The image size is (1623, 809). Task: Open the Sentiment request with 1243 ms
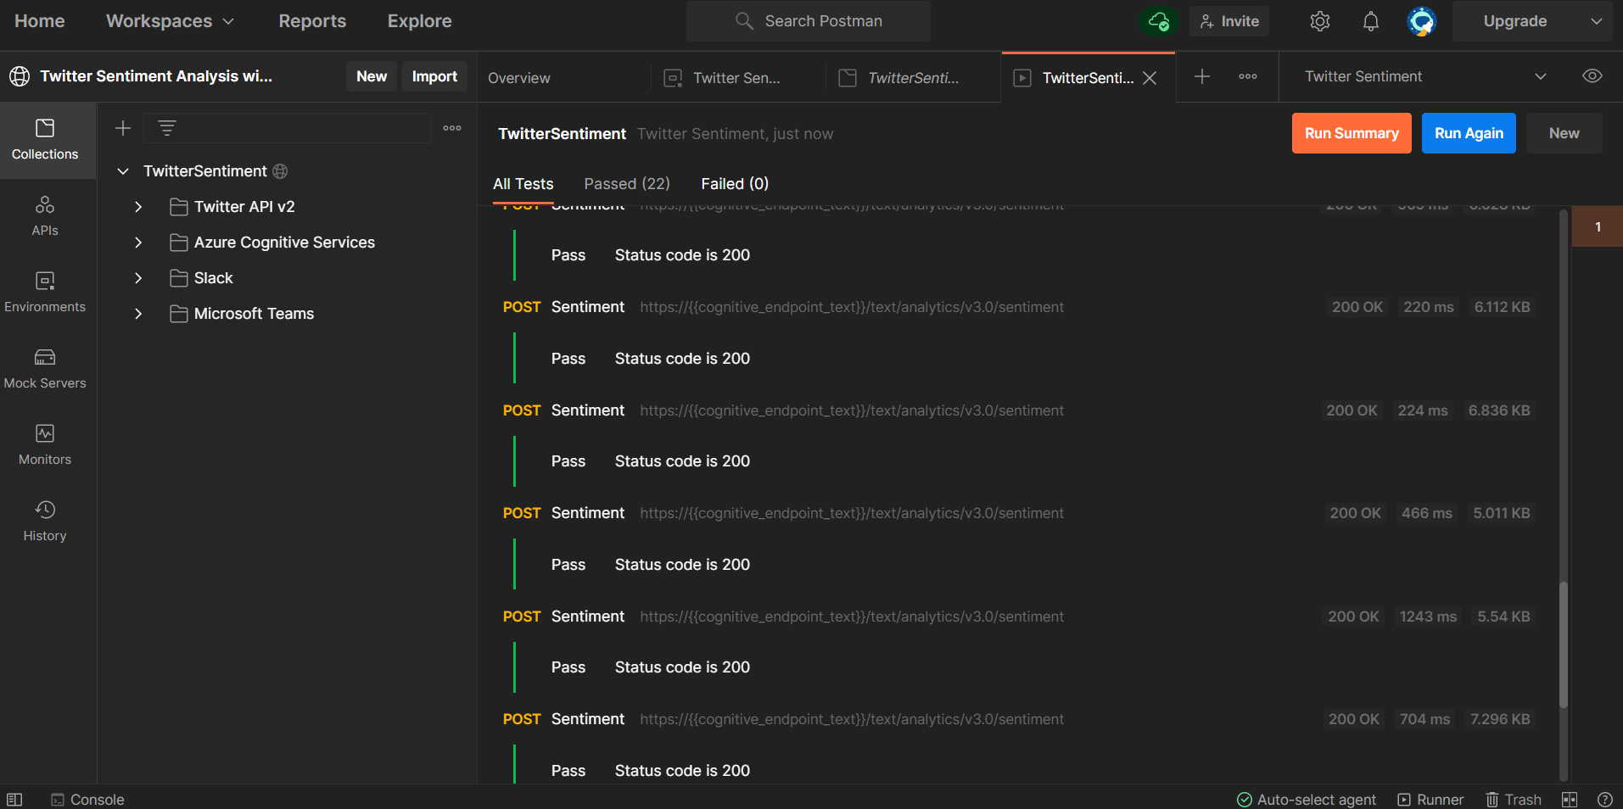click(x=588, y=617)
